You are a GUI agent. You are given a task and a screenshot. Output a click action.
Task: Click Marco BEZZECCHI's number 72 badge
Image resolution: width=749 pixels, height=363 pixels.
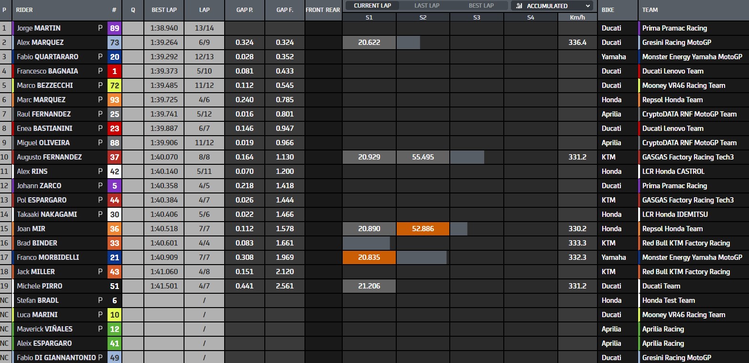click(115, 85)
